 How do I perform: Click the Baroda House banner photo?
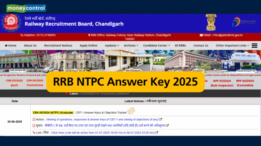point(74,61)
